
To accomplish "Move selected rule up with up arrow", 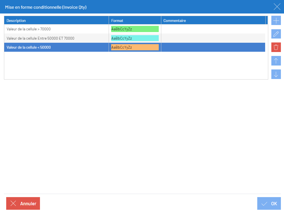I will coord(276,61).
